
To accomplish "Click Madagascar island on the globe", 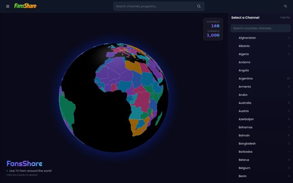I will (159, 119).
